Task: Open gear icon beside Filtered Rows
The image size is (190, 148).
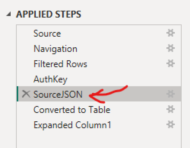Action: pos(171,63)
